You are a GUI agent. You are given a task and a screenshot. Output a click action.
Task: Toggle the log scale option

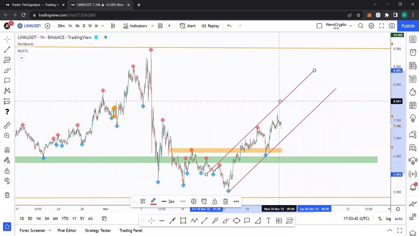click(389, 219)
